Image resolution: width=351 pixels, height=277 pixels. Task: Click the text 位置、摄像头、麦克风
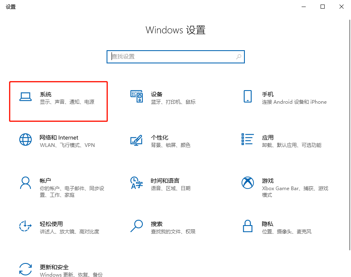[x=286, y=232]
